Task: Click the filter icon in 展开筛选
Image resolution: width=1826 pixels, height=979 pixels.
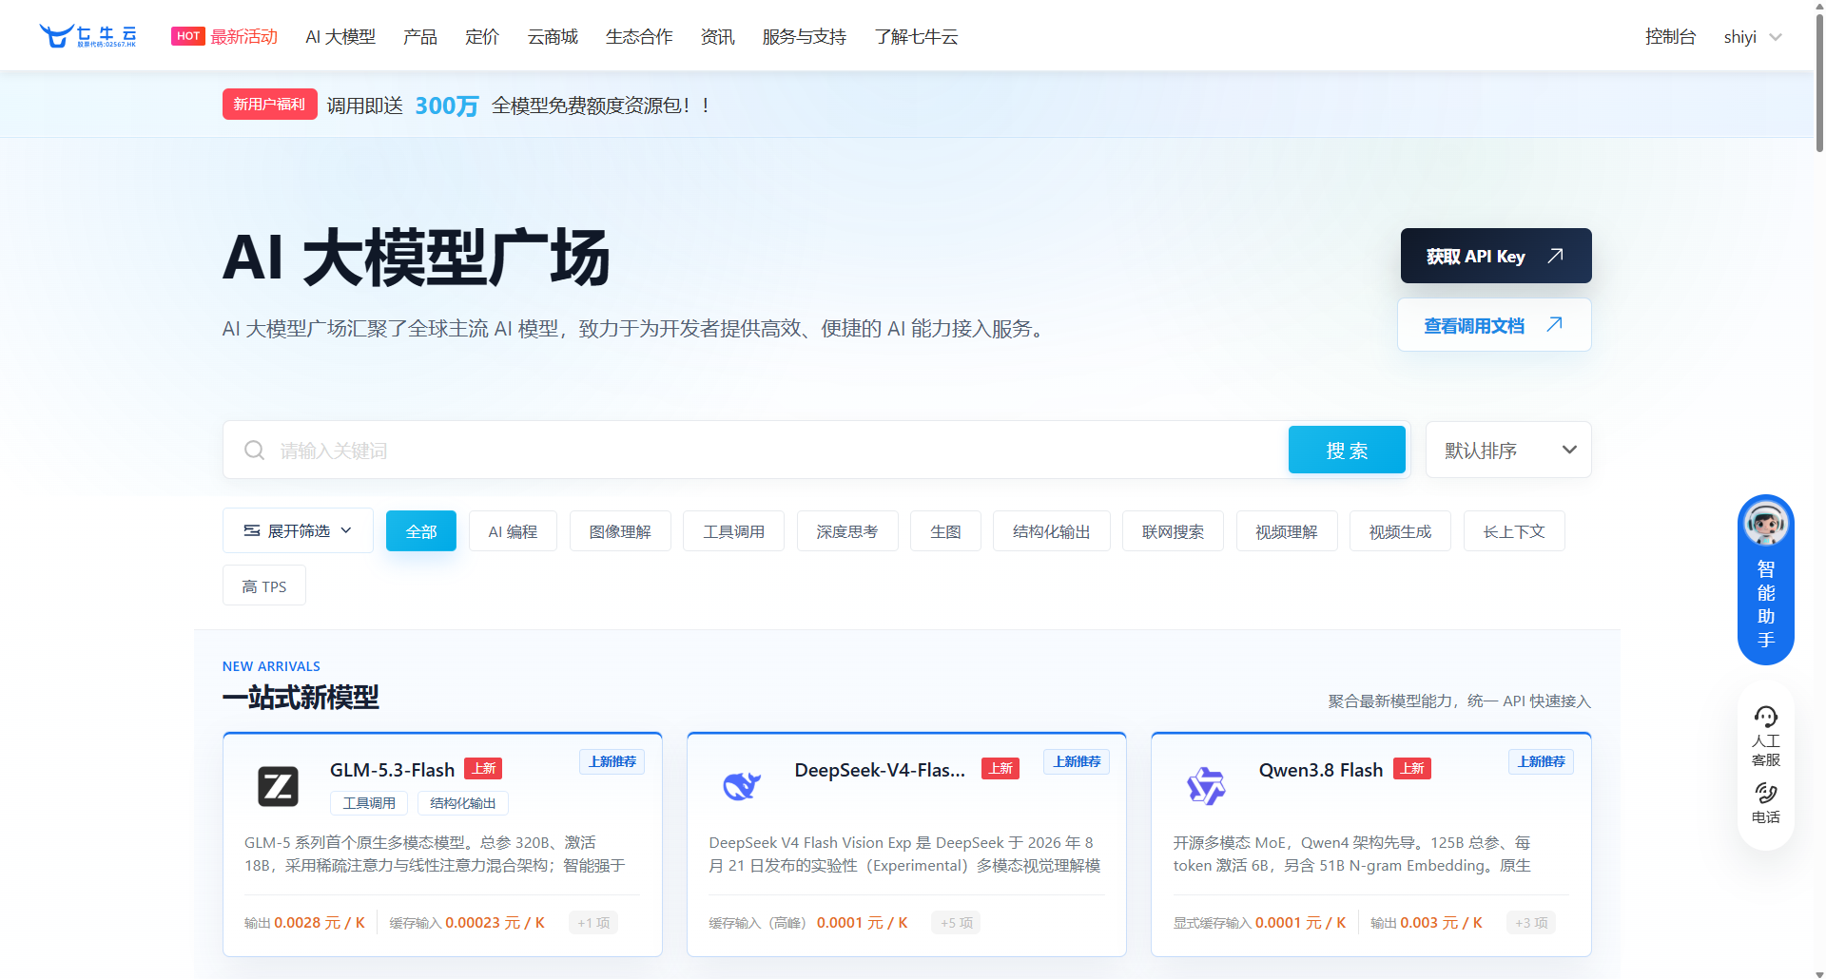Action: pyautogui.click(x=252, y=530)
